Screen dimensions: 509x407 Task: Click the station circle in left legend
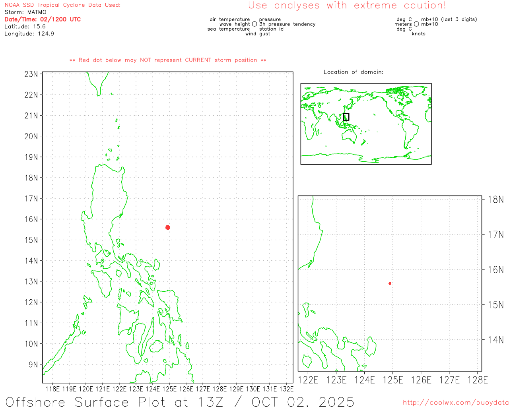tap(254, 24)
